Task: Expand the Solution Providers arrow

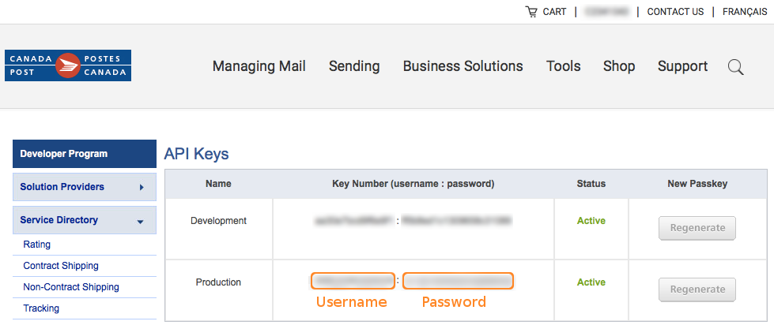Action: point(142,187)
